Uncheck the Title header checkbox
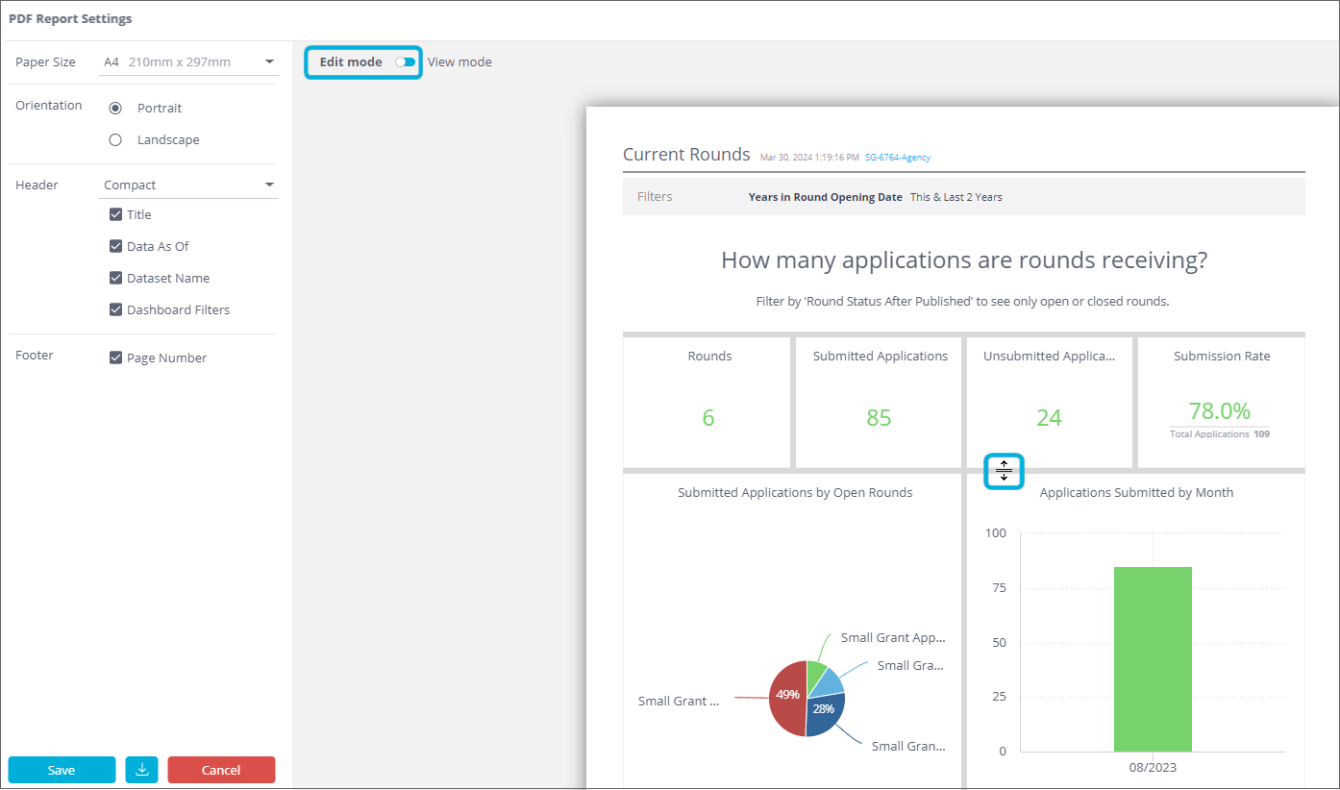 tap(116, 215)
